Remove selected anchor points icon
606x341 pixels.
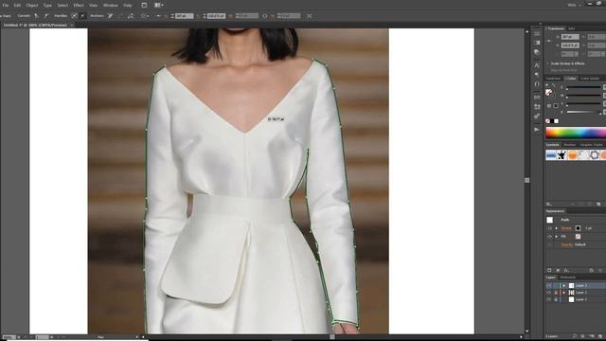point(110,16)
